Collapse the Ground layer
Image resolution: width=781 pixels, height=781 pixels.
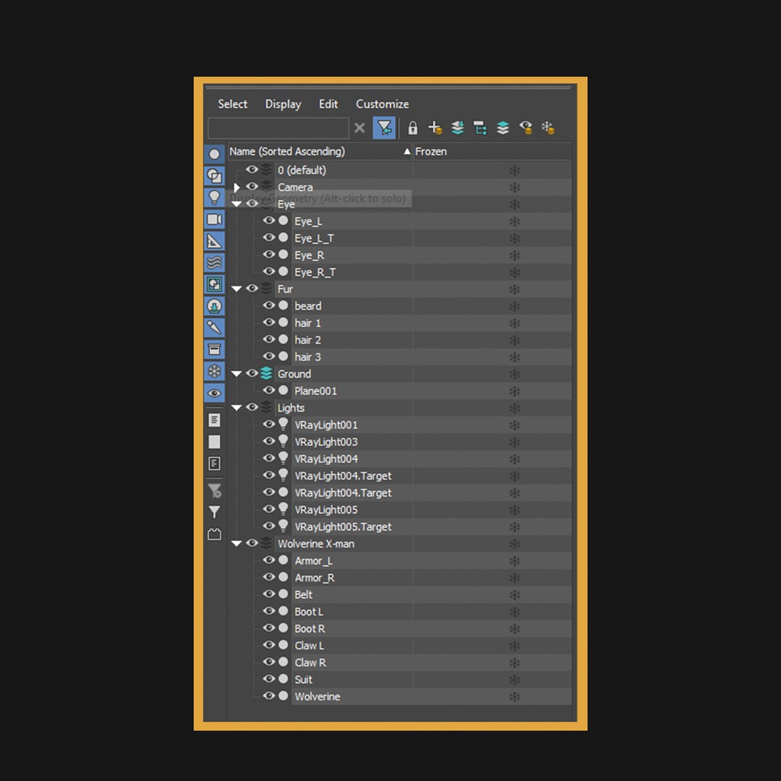coord(236,374)
